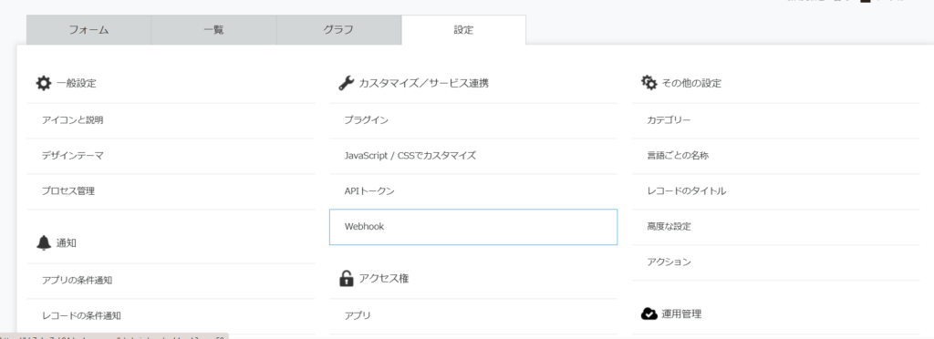Switch to the 一覧 tab
Image resolution: width=934 pixels, height=339 pixels.
click(213, 30)
